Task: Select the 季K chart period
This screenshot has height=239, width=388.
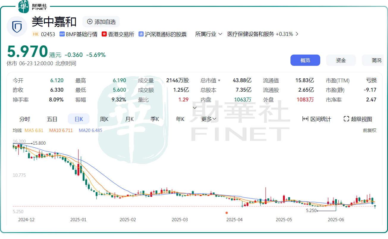Action: coord(155,119)
